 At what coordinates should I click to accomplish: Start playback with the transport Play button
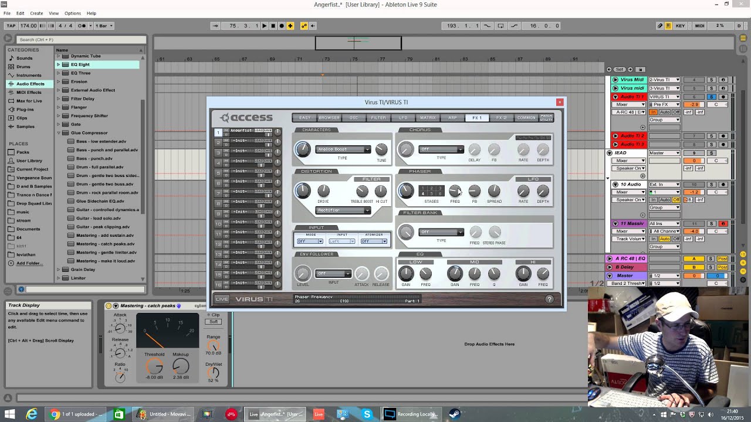coord(264,26)
